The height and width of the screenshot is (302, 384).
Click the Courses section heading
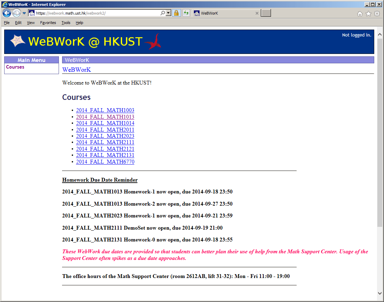(x=76, y=97)
